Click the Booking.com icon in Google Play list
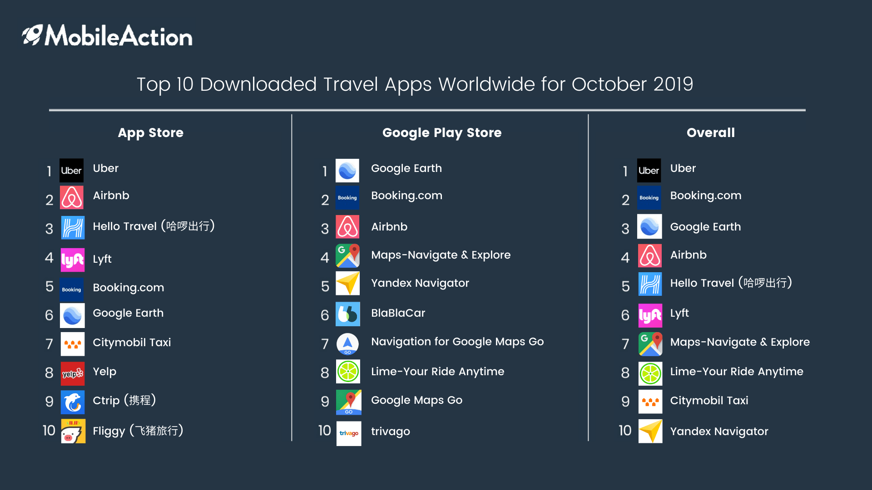Image resolution: width=872 pixels, height=490 pixels. coord(347,197)
